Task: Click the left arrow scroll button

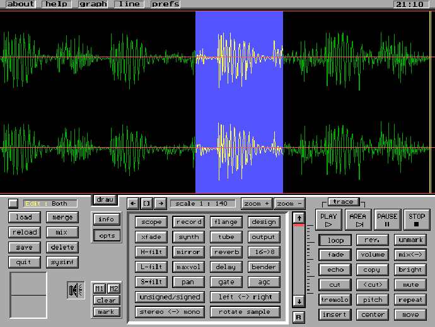Action: tap(133, 204)
